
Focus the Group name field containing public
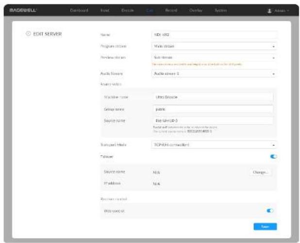coord(213,109)
